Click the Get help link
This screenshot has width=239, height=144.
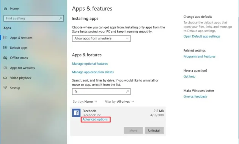tap(189, 77)
